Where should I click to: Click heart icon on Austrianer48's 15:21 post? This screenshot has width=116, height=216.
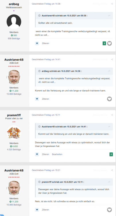pos(109,210)
